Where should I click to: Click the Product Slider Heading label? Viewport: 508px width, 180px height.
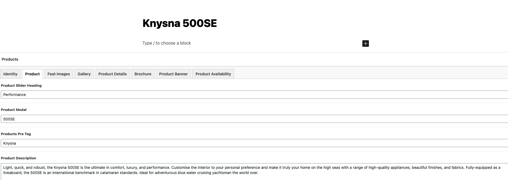tap(21, 85)
